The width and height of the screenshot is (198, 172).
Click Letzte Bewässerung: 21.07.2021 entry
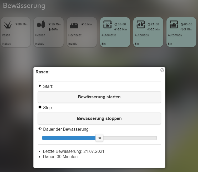(x=74, y=151)
